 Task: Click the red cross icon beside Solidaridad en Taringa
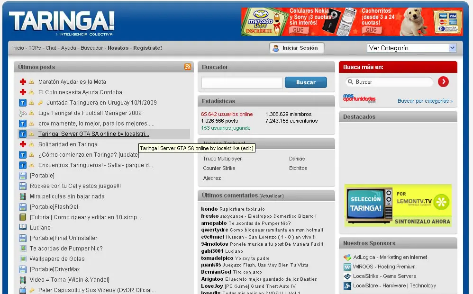click(x=23, y=144)
